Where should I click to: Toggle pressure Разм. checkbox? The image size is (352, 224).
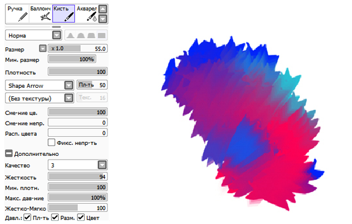click(x=55, y=217)
